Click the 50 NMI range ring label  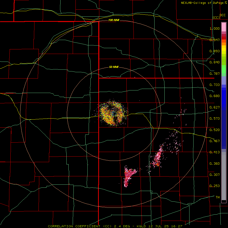point(114,67)
